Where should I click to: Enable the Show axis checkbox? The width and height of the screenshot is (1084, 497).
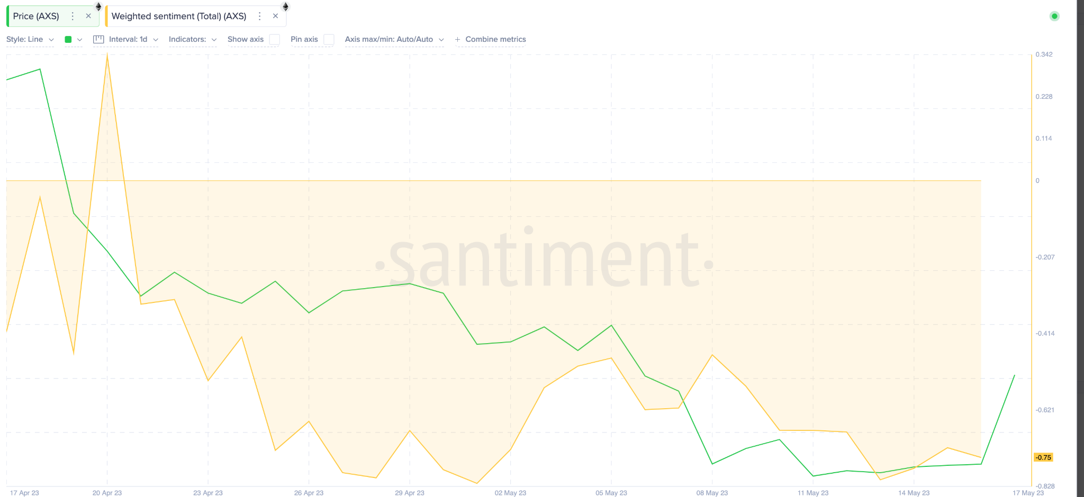(x=274, y=40)
